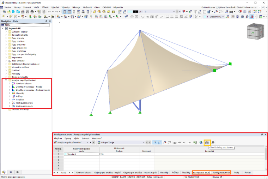Click the delete results red X magnifier icon
The image size is (268, 179).
(240, 12)
